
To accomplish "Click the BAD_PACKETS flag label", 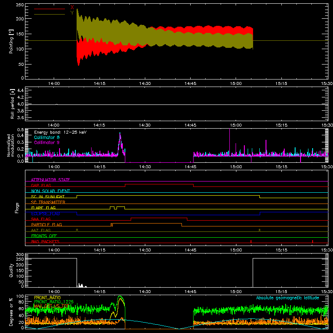I will coord(45,241).
